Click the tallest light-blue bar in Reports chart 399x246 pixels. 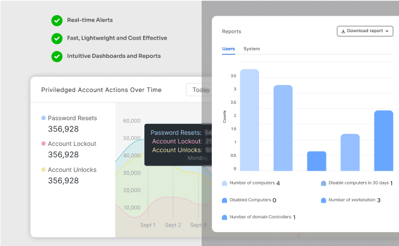(x=250, y=120)
